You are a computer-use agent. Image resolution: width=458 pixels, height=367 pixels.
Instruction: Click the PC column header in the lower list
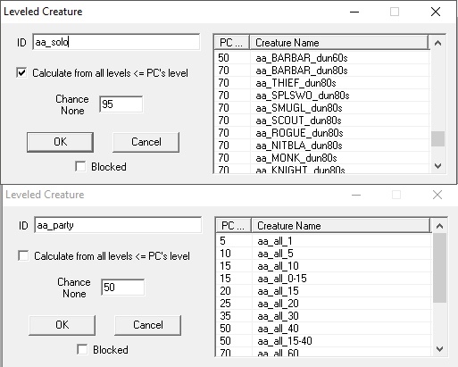pos(234,226)
